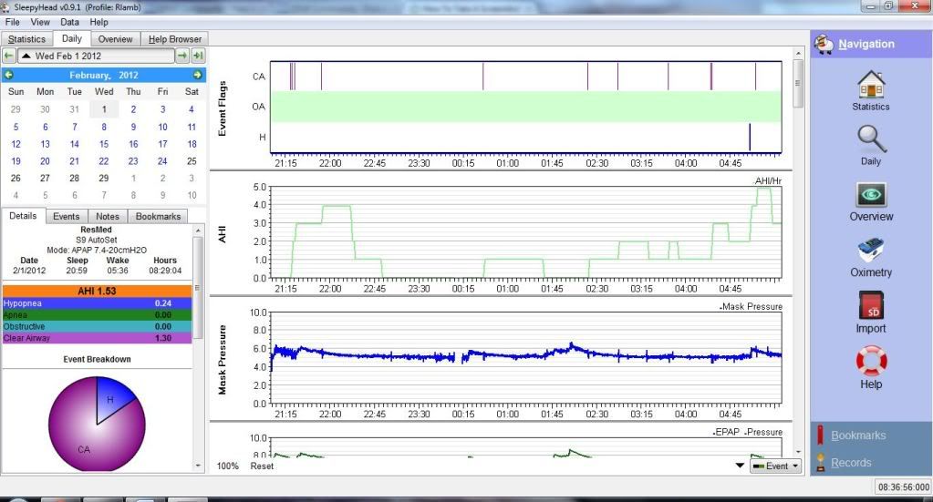The width and height of the screenshot is (933, 502).
Task: Select February 24 in the calendar
Action: [x=162, y=161]
